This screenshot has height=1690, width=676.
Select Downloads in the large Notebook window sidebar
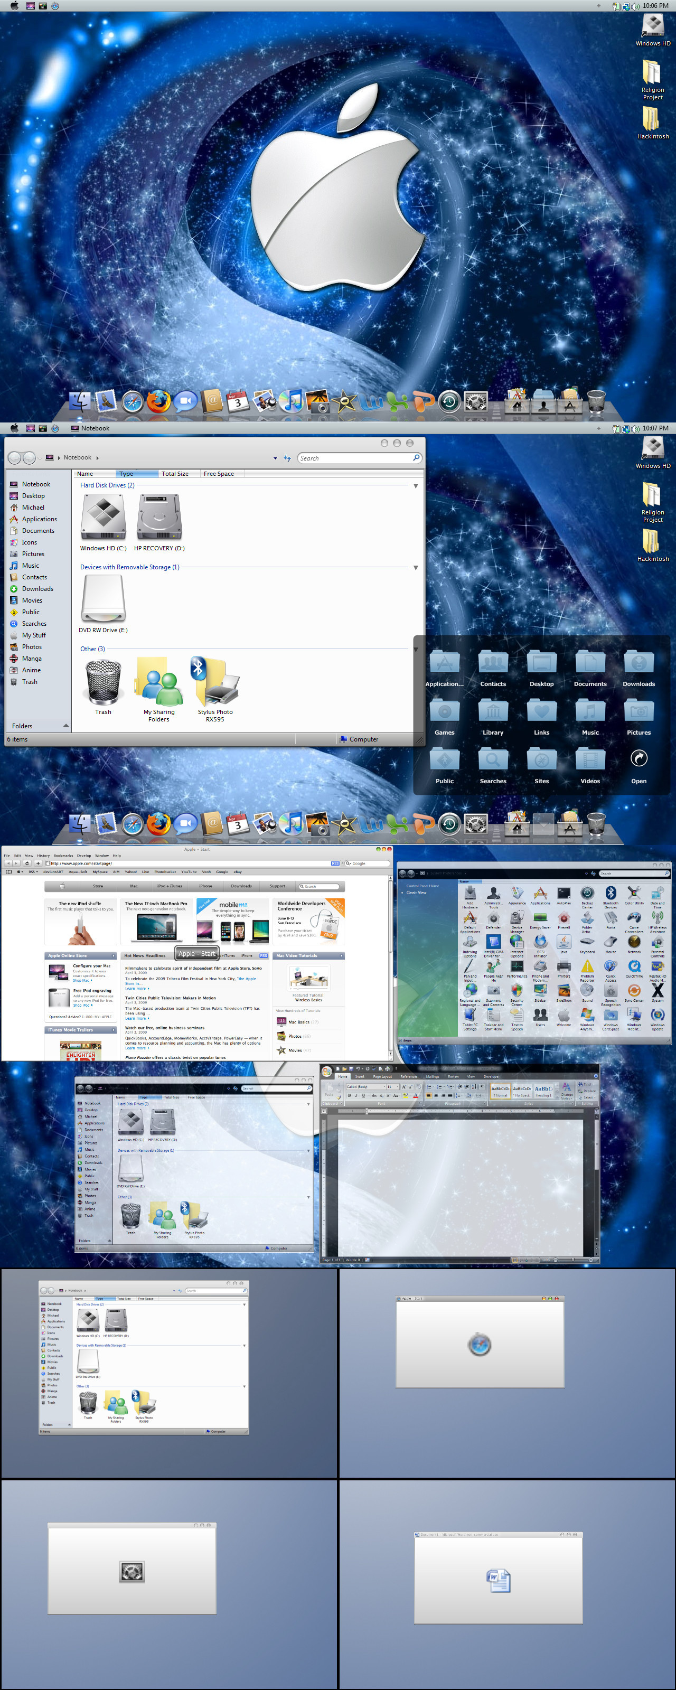(x=37, y=588)
